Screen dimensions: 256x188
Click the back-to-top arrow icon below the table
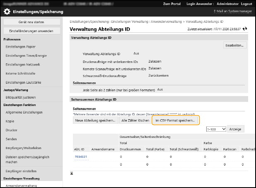coord(72,173)
